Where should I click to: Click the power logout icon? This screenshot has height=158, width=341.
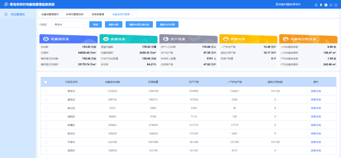coord(336,5)
